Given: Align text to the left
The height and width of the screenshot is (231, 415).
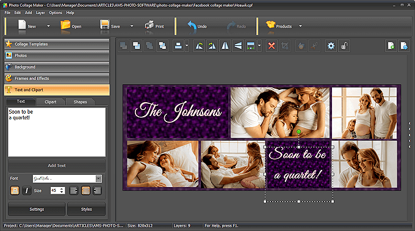Looking at the screenshot, I should (74, 191).
